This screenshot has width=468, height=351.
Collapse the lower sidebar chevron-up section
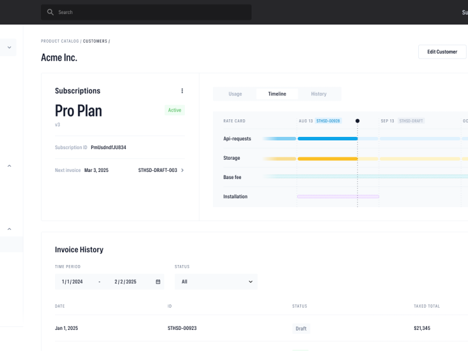(9, 229)
